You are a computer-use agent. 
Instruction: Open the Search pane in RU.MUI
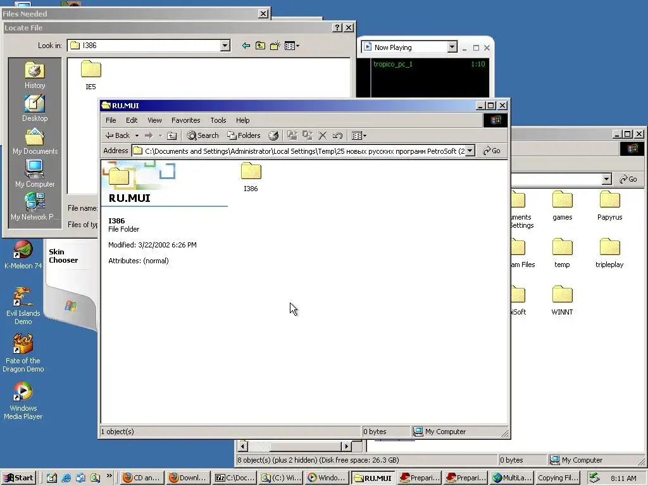[202, 135]
